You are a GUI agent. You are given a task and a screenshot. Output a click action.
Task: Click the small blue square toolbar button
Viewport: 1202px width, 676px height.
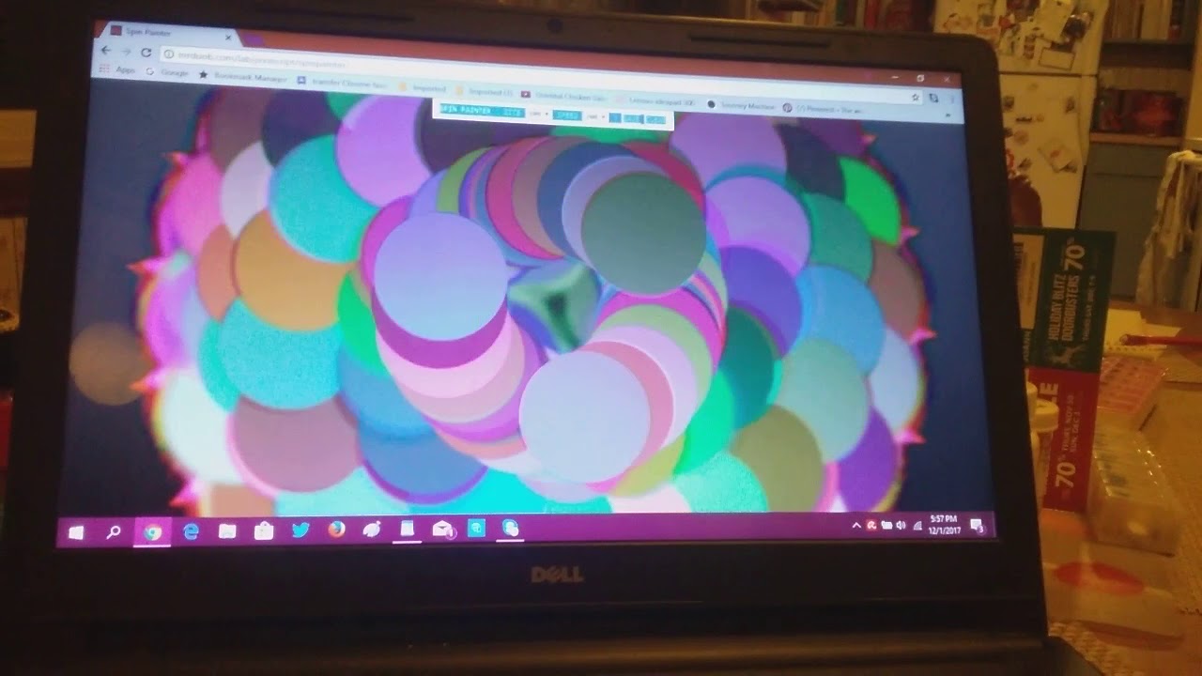(615, 118)
